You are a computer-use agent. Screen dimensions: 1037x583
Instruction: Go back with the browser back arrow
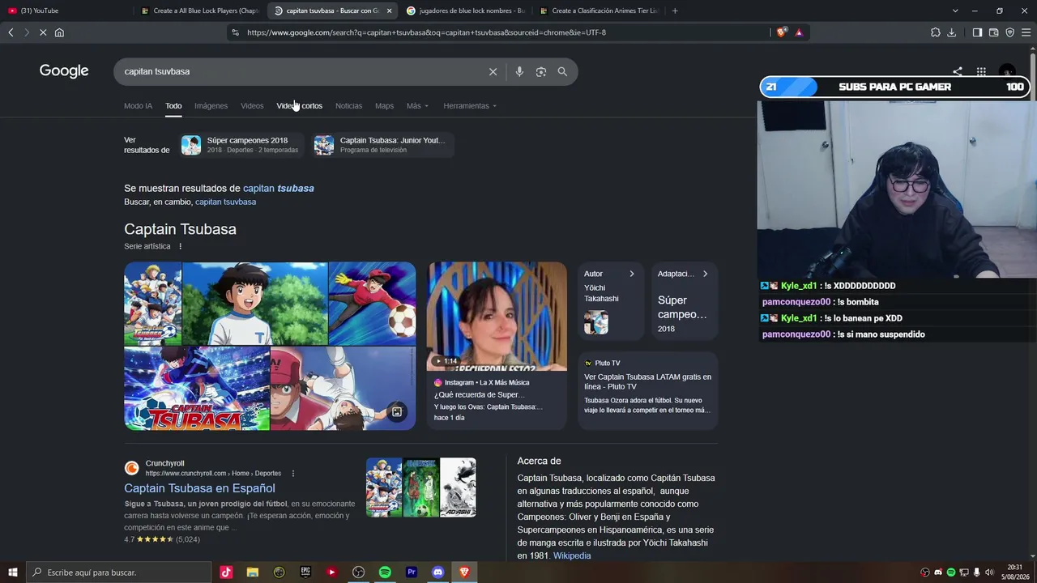[11, 32]
